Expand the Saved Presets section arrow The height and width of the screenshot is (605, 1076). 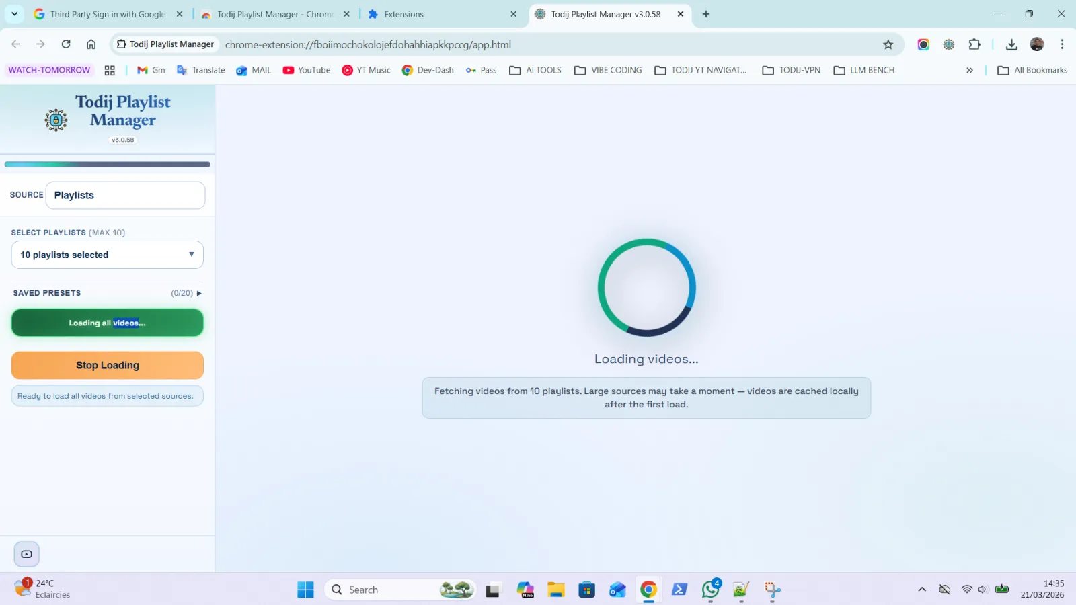tap(199, 293)
